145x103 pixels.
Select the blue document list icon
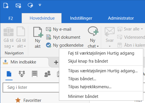click(x=9, y=74)
